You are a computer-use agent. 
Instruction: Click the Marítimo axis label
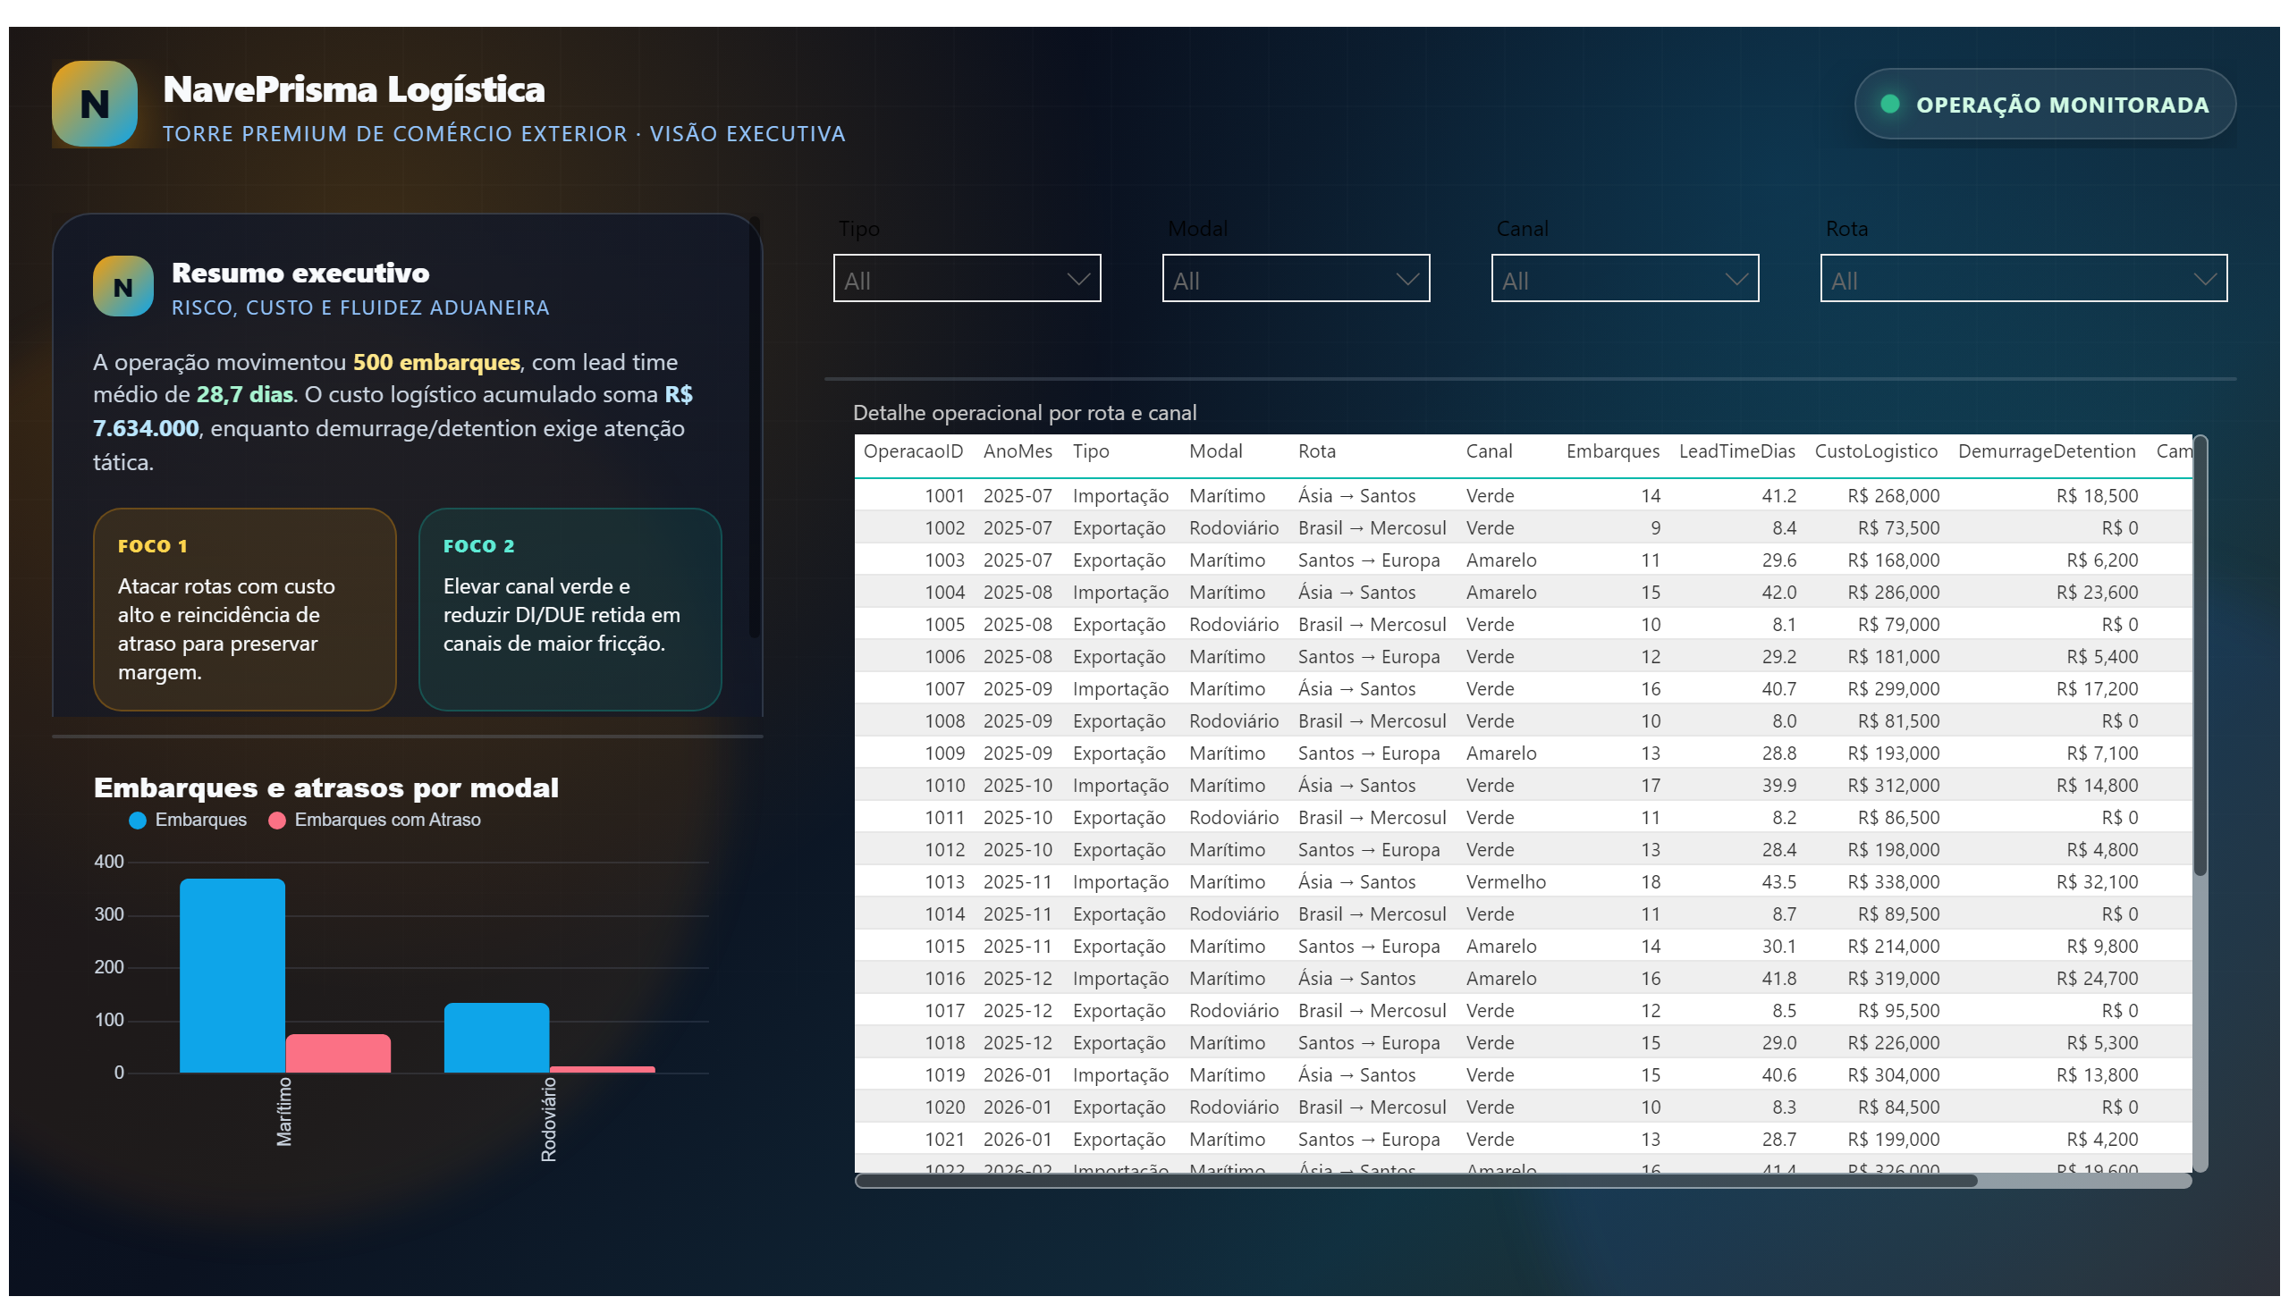pos(284,1112)
